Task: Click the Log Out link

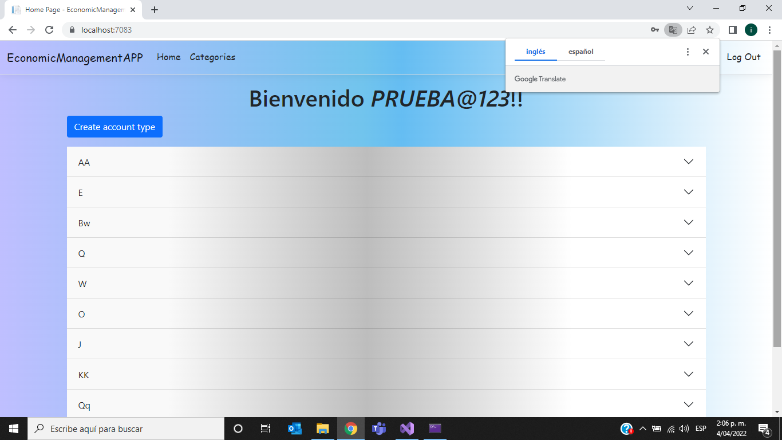Action: [x=744, y=57]
